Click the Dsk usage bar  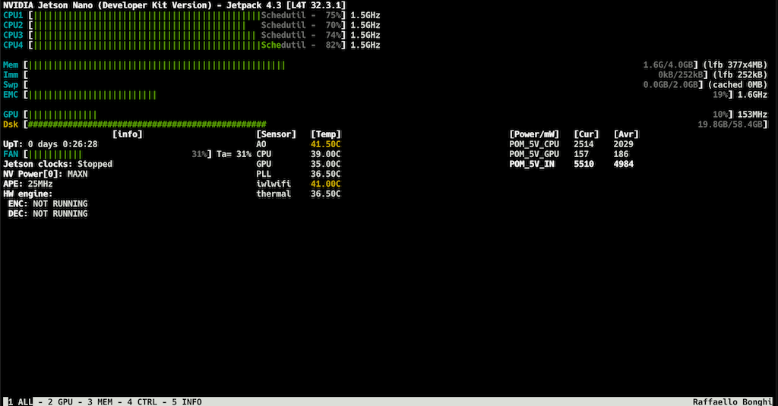tap(395, 124)
